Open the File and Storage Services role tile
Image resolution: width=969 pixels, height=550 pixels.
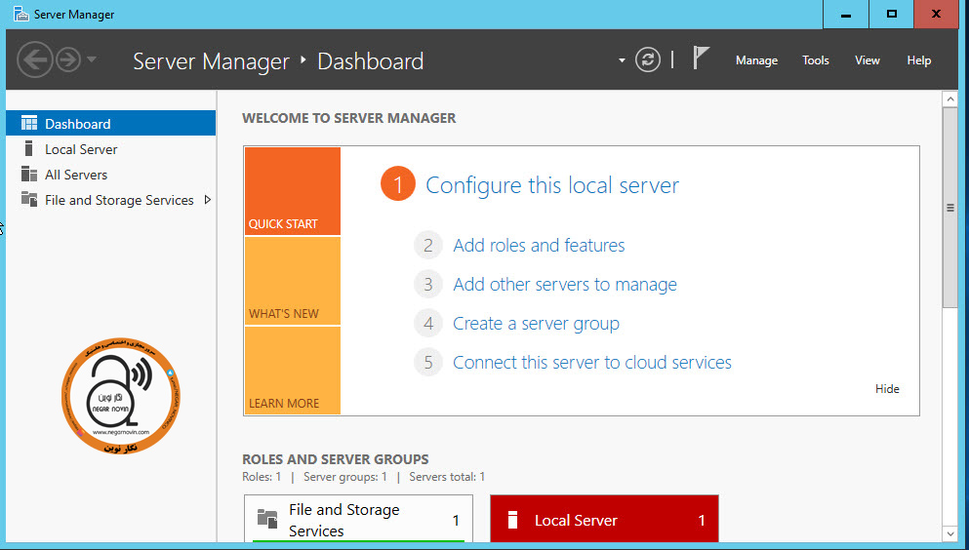click(358, 519)
